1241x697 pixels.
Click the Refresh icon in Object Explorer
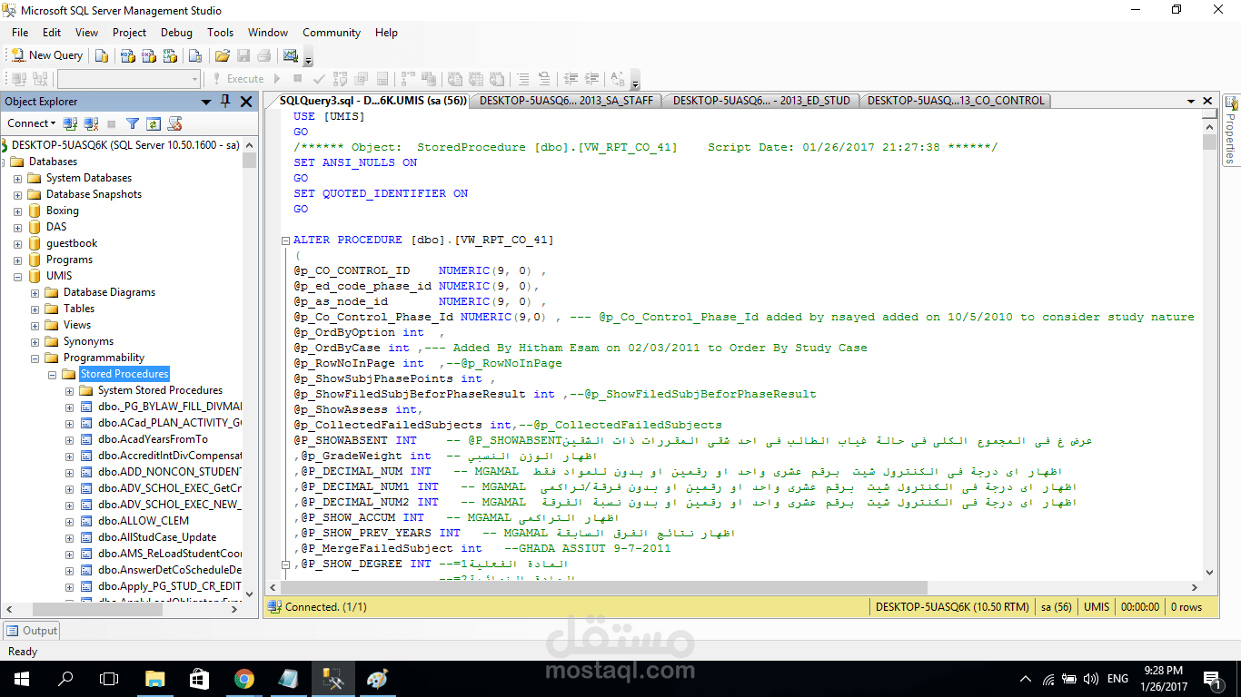(154, 123)
